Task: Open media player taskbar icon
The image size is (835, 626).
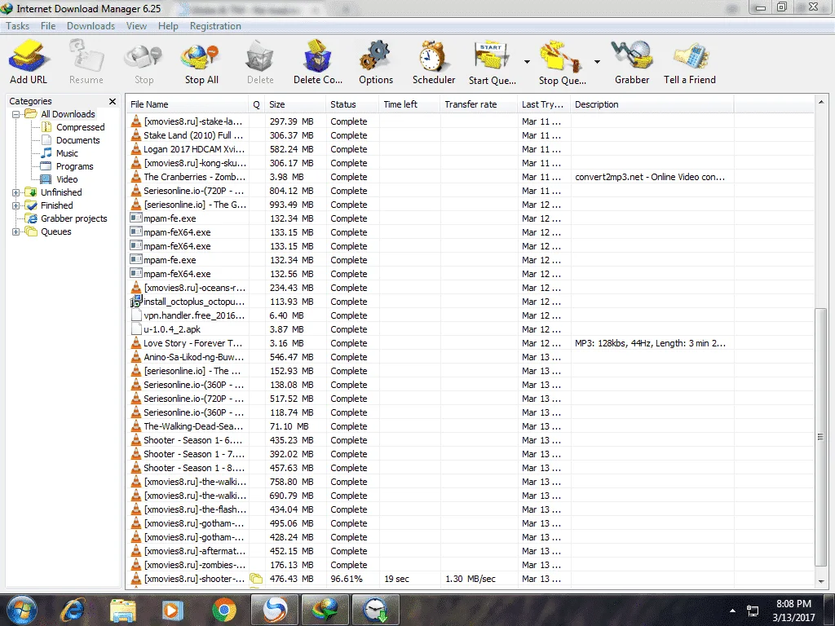Action: point(173,610)
